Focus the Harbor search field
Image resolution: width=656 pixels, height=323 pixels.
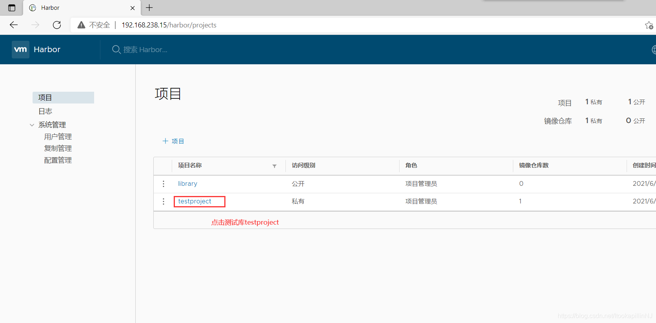coord(145,50)
